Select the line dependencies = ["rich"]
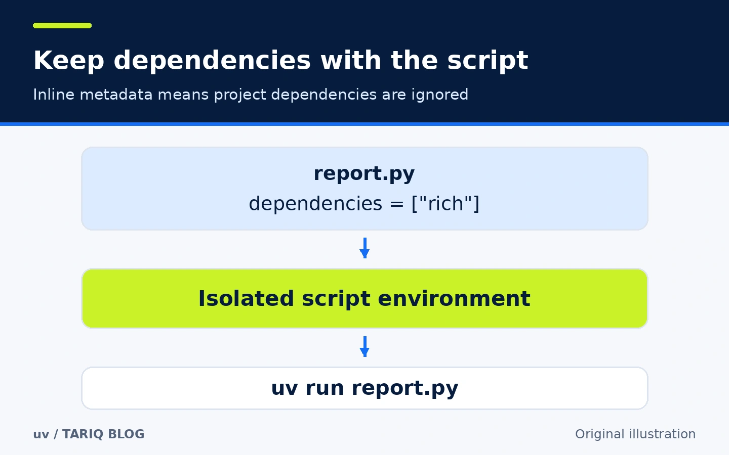 pos(364,204)
